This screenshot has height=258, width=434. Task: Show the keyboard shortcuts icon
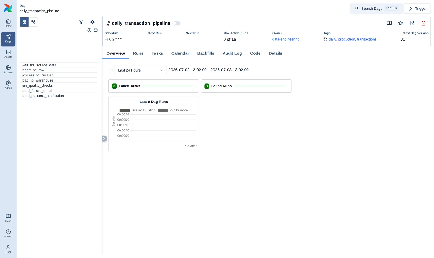click(x=95, y=30)
